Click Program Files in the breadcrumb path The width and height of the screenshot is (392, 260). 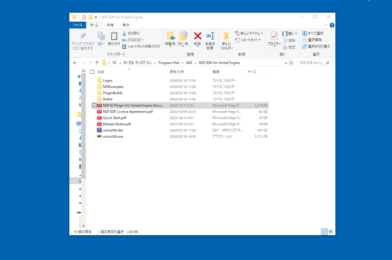point(169,63)
